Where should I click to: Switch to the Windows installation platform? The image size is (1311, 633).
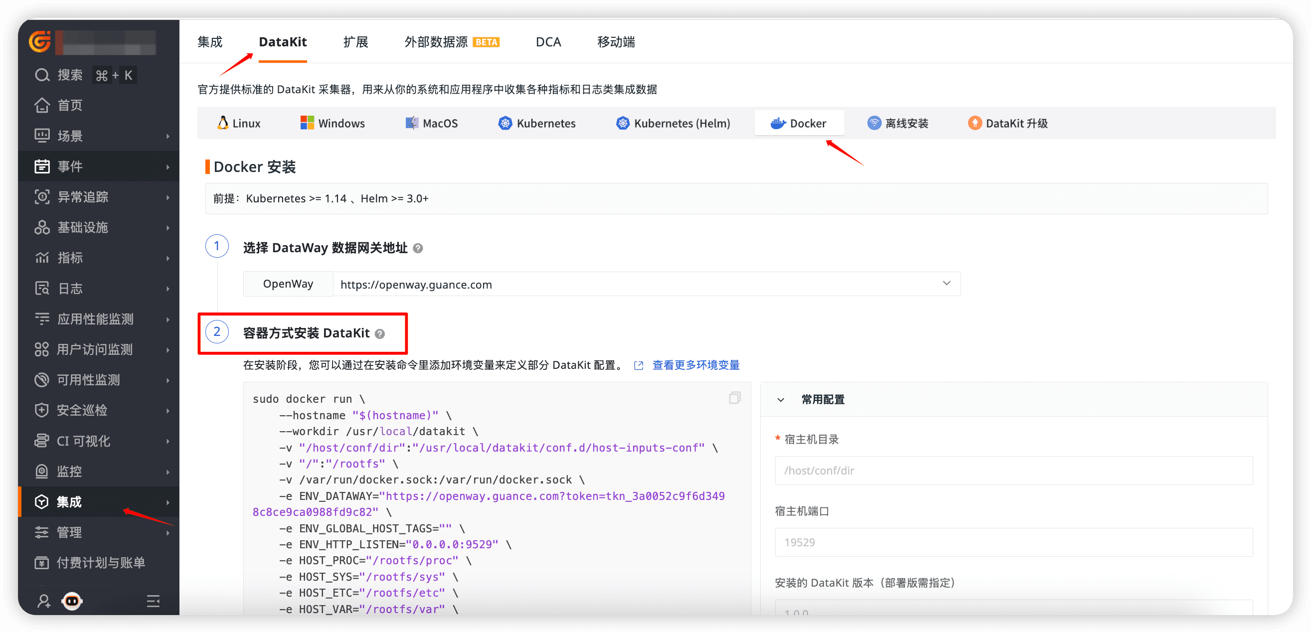coord(333,123)
